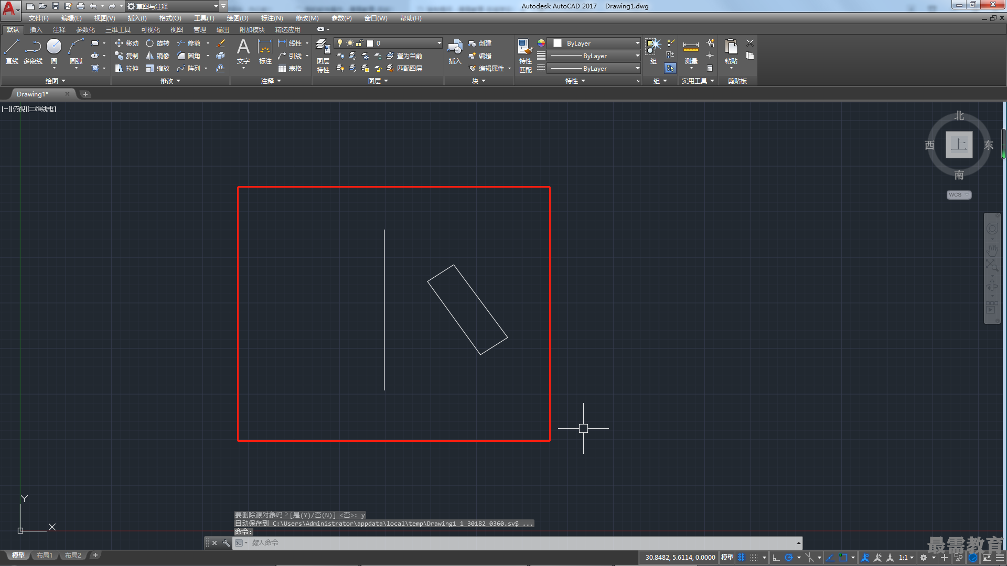Expand the 修改 panel
The width and height of the screenshot is (1007, 566).
pyautogui.click(x=170, y=81)
